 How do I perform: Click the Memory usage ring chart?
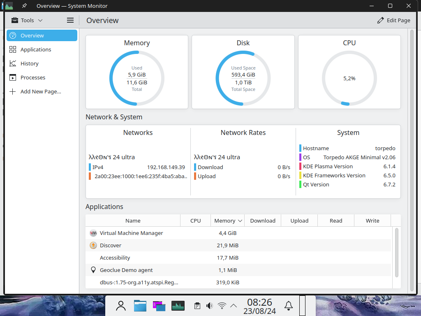pyautogui.click(x=137, y=78)
